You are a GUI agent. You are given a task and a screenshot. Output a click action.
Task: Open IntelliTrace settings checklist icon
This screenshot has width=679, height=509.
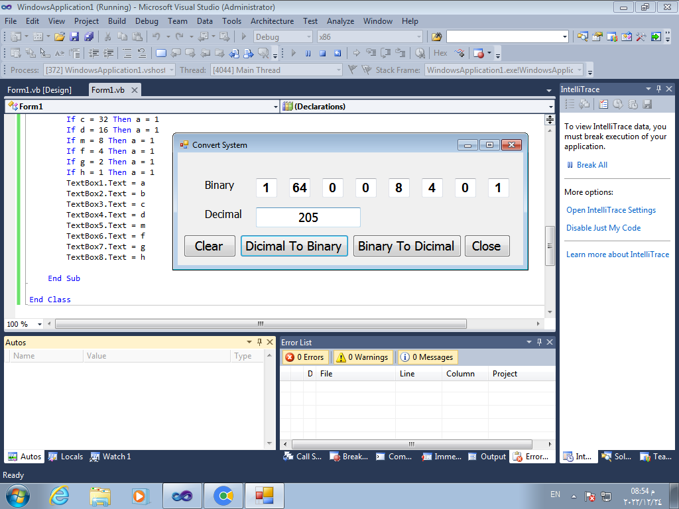(x=603, y=104)
